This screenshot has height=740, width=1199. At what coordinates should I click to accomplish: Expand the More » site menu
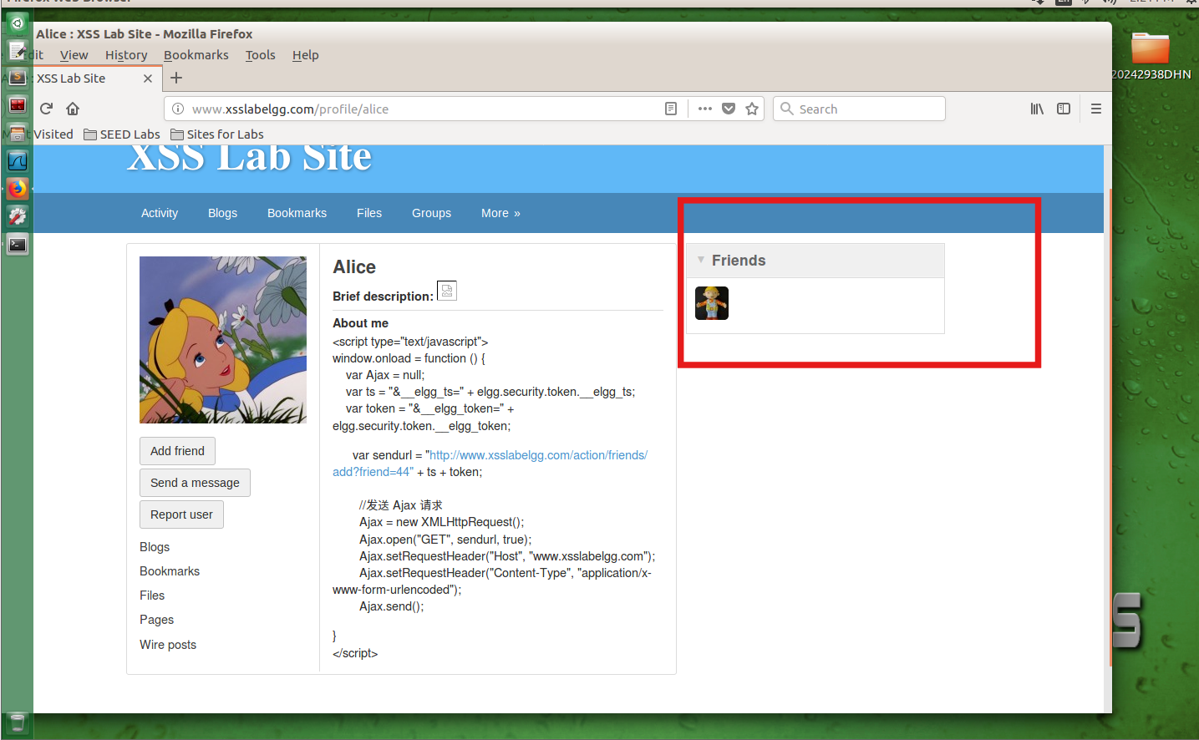[500, 213]
